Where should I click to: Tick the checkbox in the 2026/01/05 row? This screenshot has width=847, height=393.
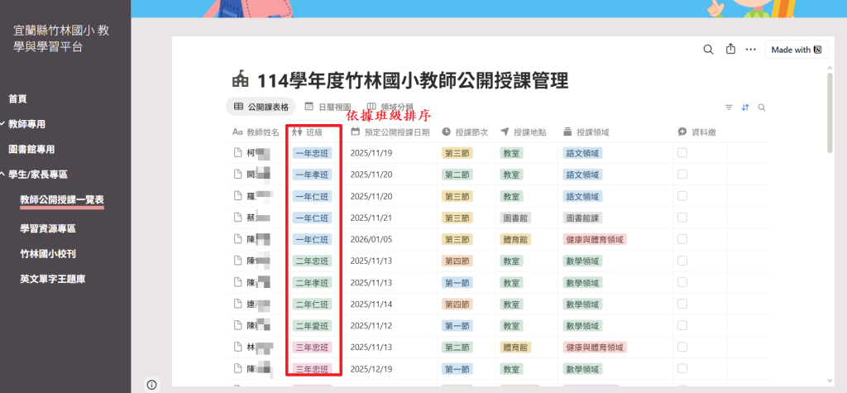tap(682, 239)
